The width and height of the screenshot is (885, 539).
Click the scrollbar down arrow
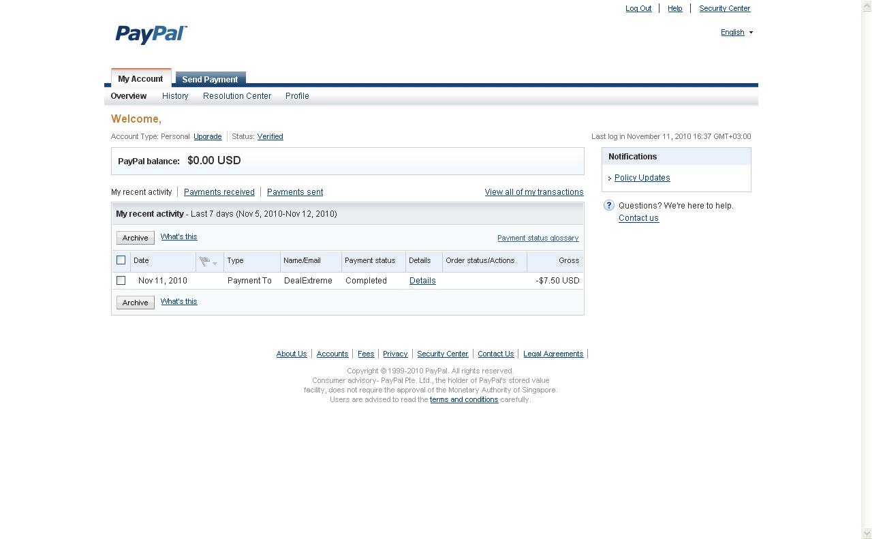[x=867, y=533]
